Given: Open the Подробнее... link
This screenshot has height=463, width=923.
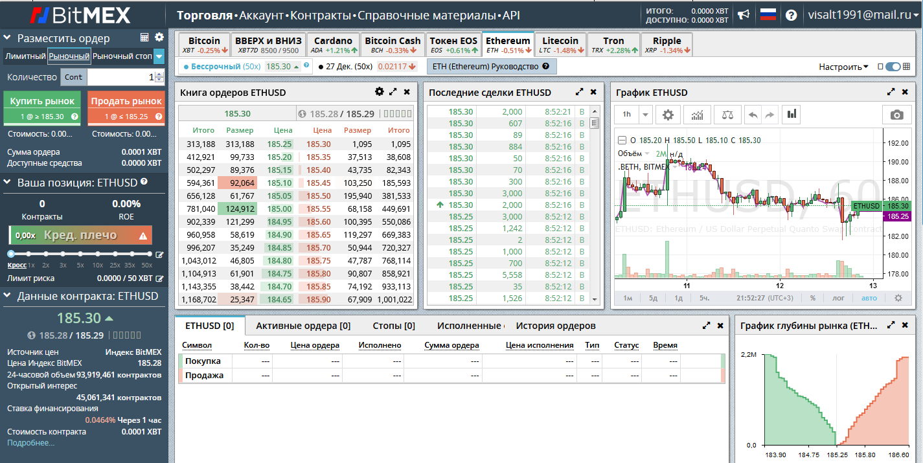Looking at the screenshot, I should [31, 443].
